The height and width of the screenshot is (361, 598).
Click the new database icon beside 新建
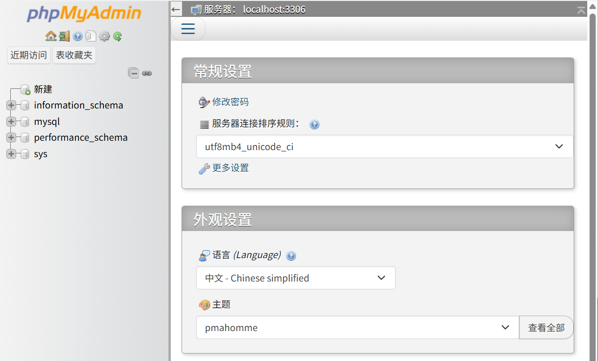25,89
